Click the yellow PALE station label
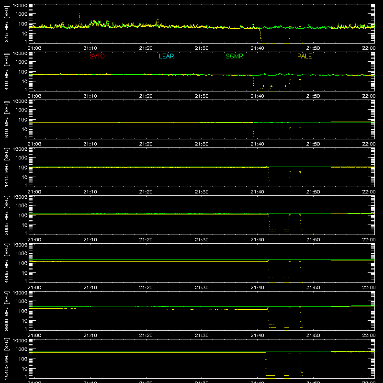Screen dimensions: 383x383 [x=304, y=56]
